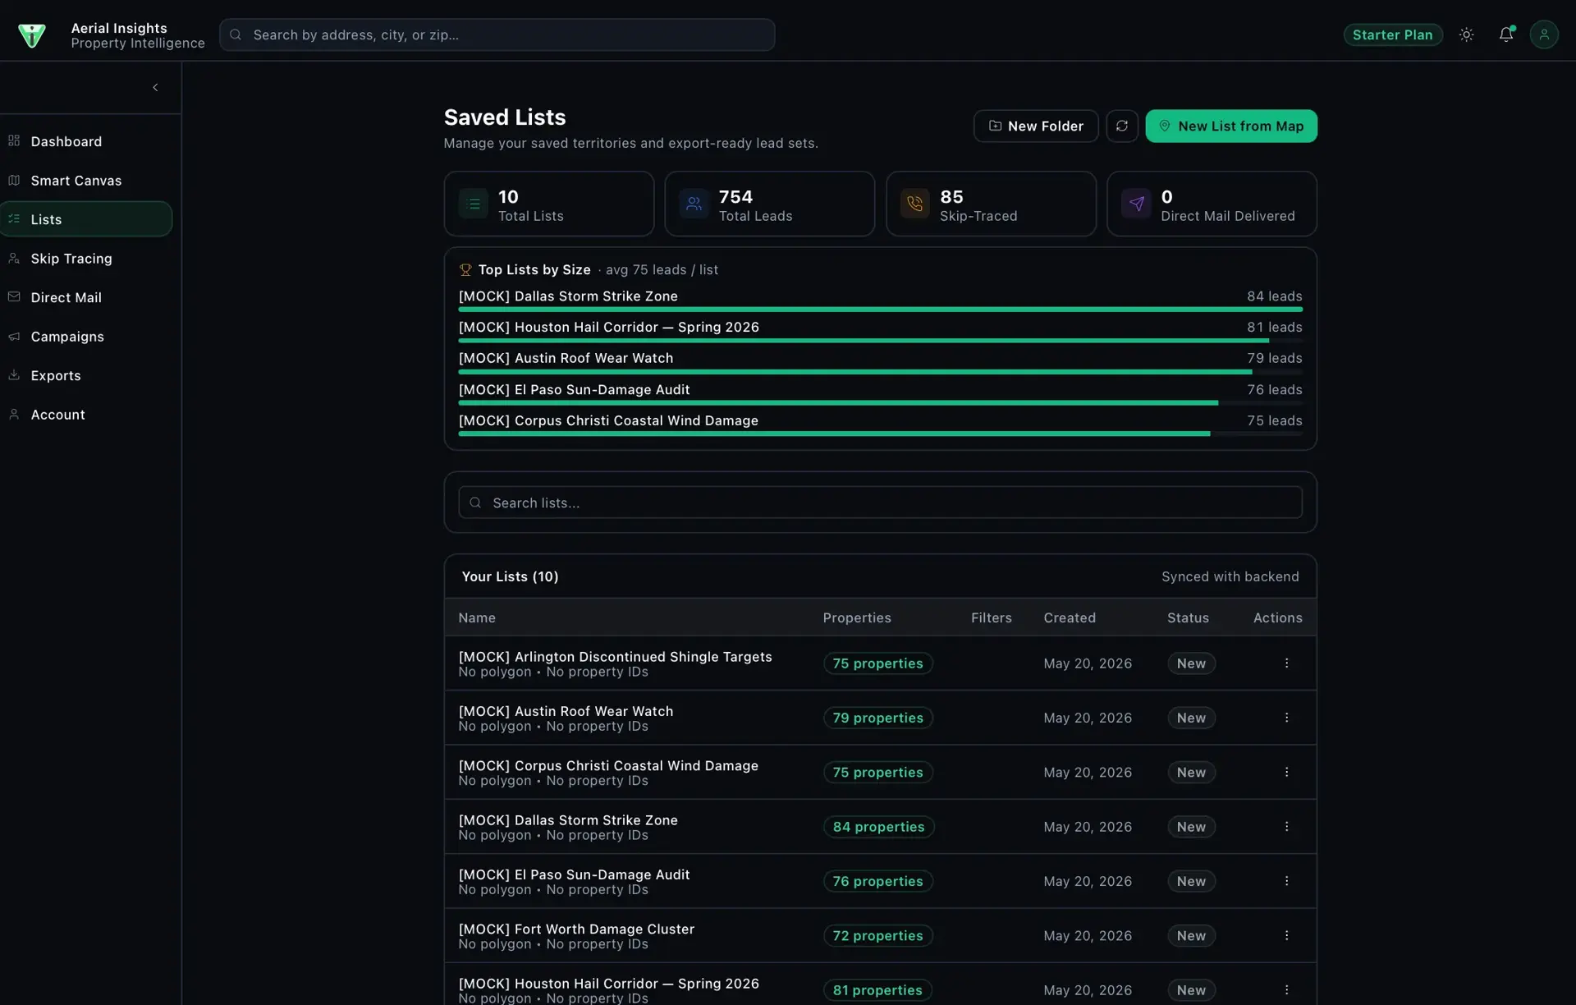1576x1005 pixels.
Task: Select Lists in the sidebar
Action: [x=86, y=219]
